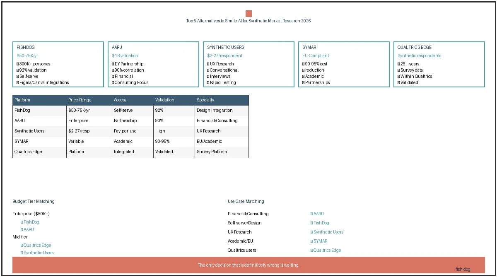Open the AARU link beside Financial/Consulting use case
This screenshot has width=497, height=277.
point(317,214)
